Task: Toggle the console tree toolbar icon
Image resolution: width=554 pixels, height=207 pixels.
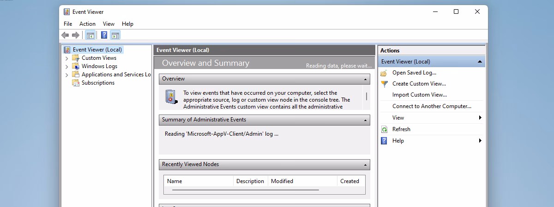Action: point(90,35)
